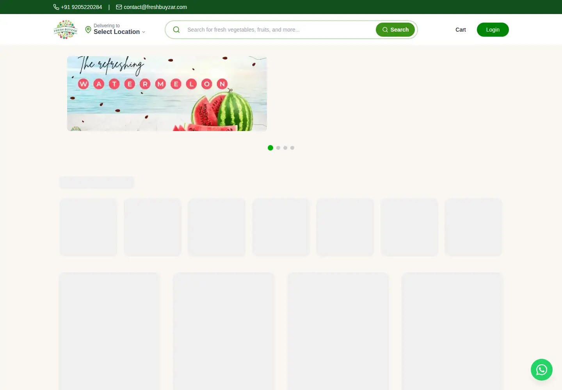Image resolution: width=562 pixels, height=390 pixels.
Task: Open the WhatsApp chat button
Action: pyautogui.click(x=541, y=370)
